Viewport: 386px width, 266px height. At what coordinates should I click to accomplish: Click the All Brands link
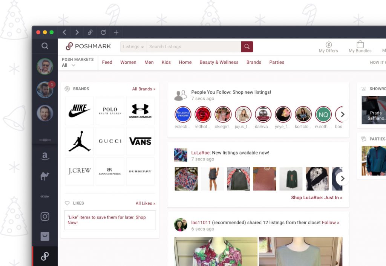(144, 89)
